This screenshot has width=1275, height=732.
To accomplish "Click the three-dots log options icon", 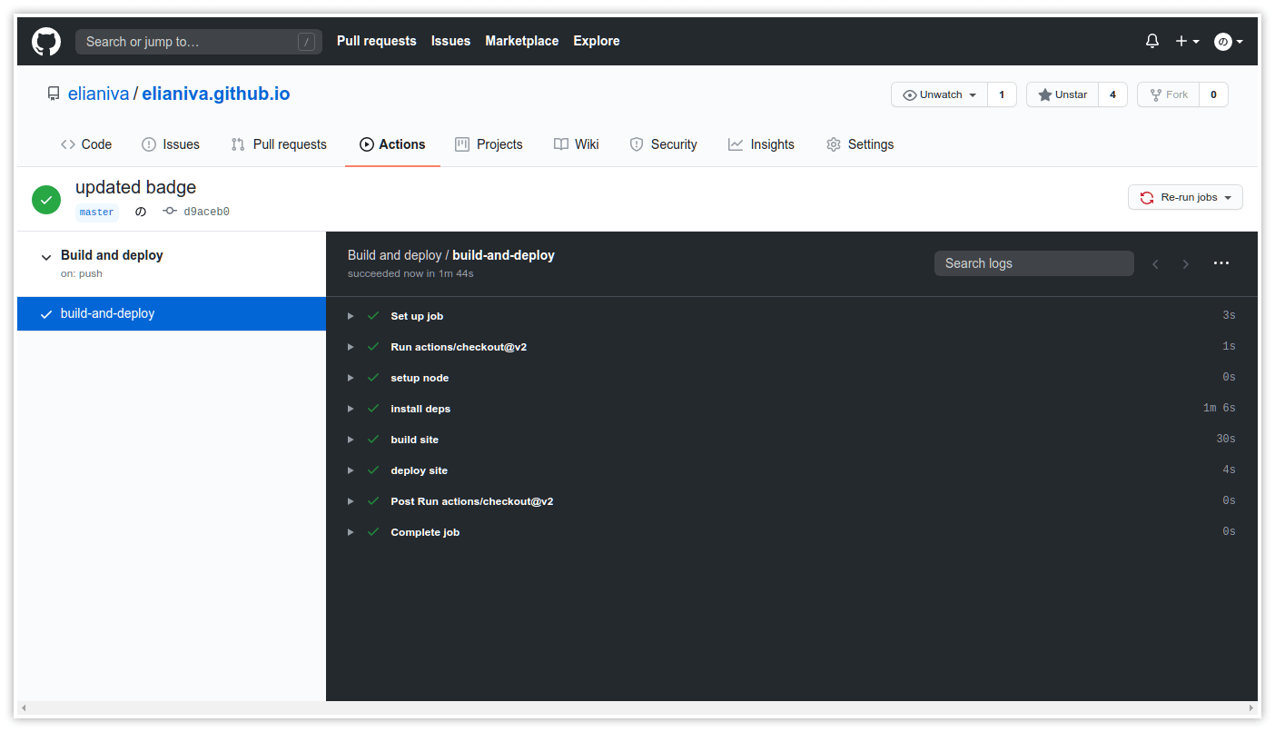I will (1221, 263).
